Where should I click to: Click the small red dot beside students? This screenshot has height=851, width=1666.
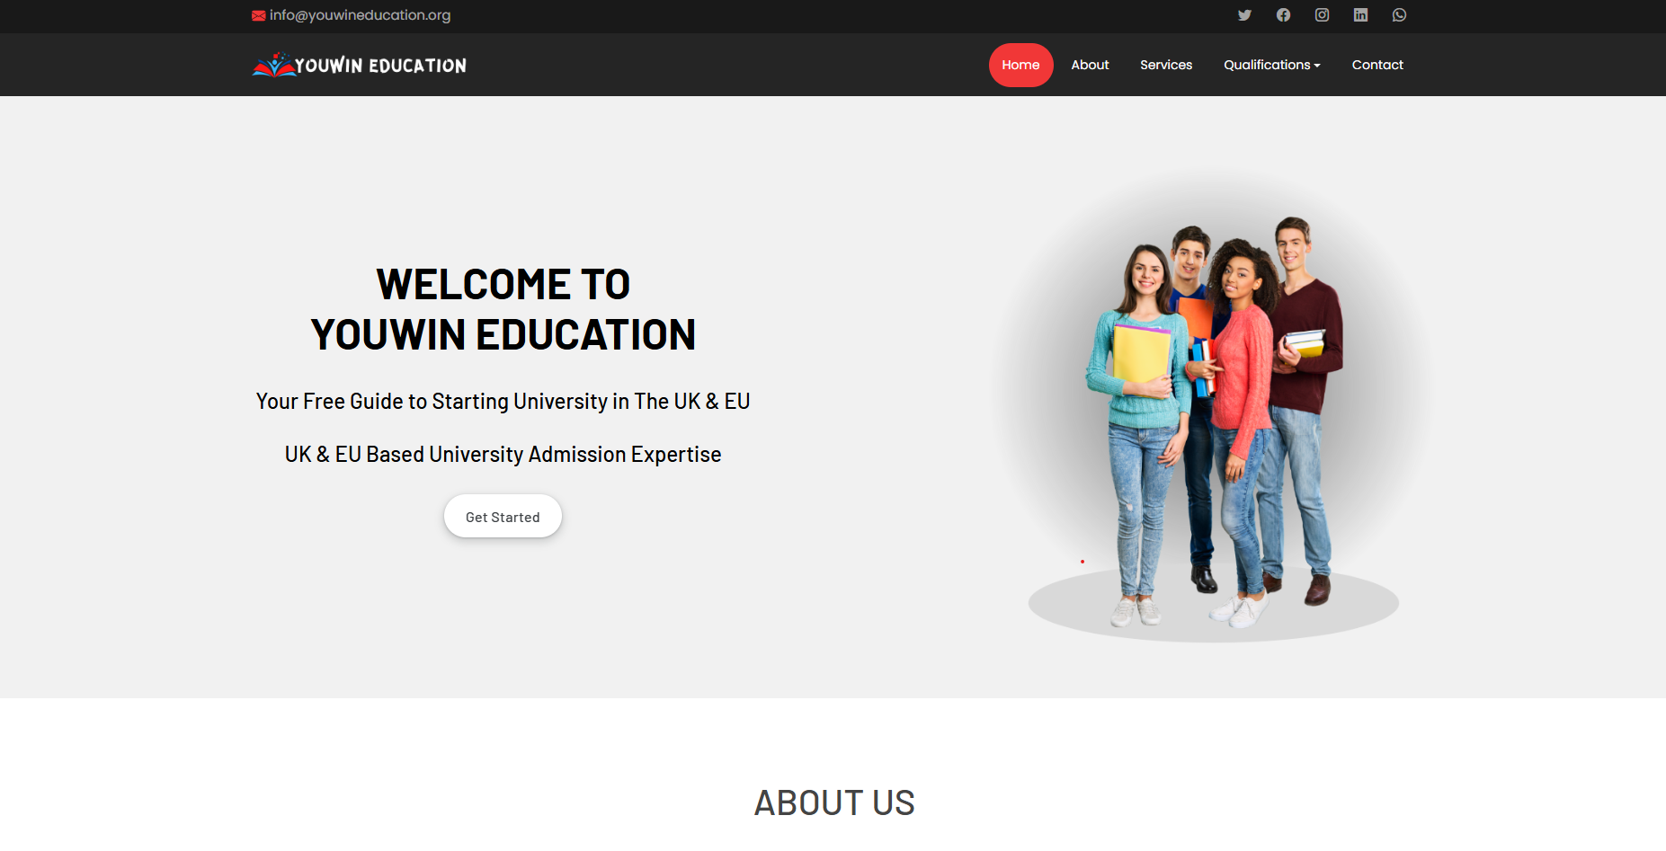(x=1082, y=562)
